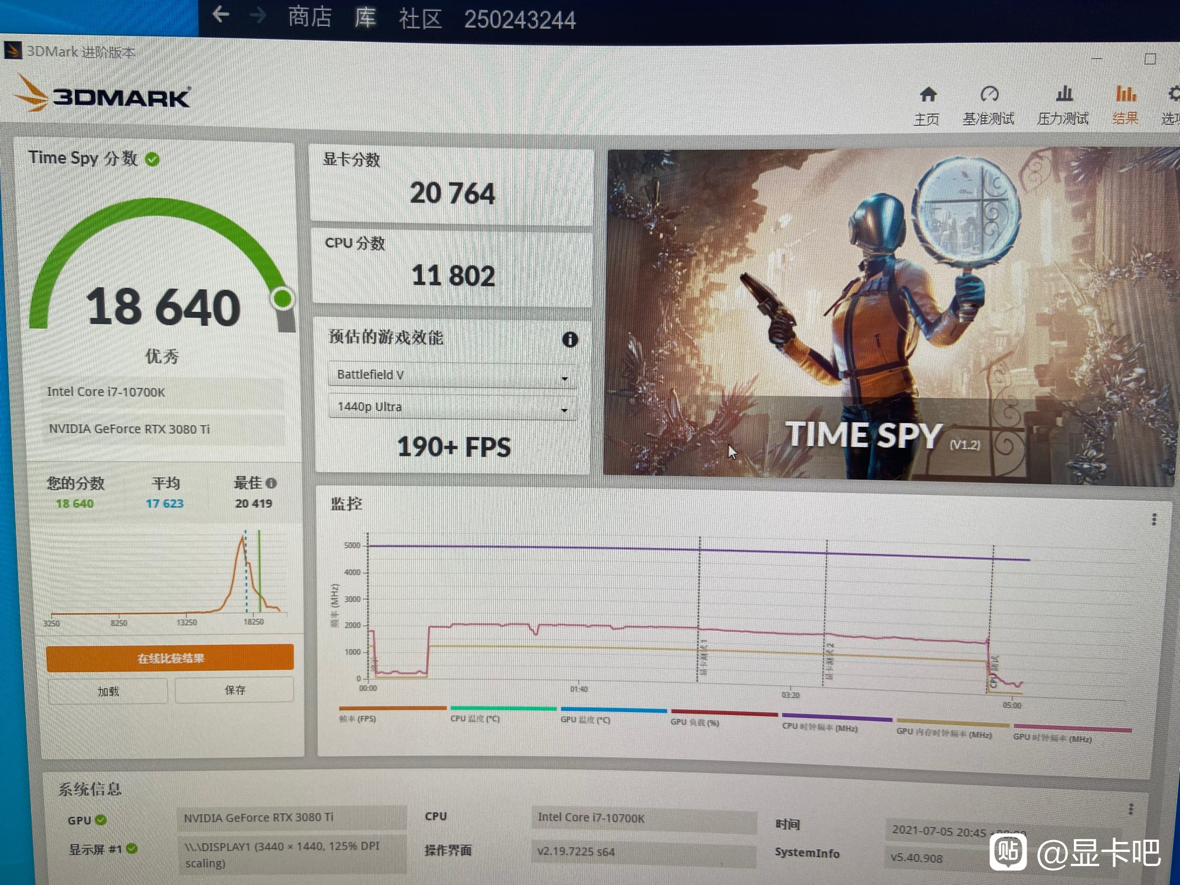Toggle the GPU memory clock legend entry

point(952,729)
